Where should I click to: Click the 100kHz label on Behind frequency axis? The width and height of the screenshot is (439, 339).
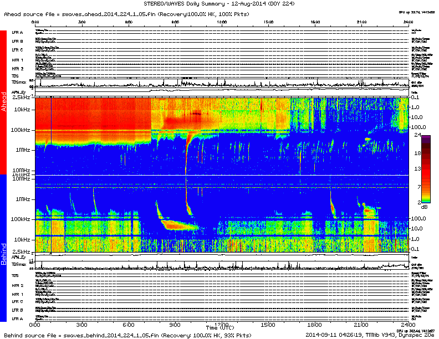point(21,219)
